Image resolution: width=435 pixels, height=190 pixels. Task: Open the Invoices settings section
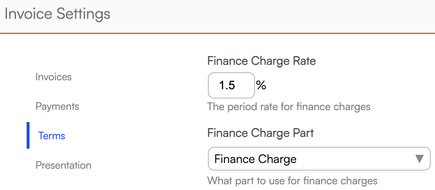(54, 77)
